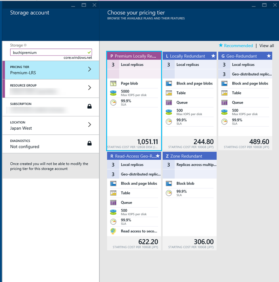Click the 306.00 starting cost price
The image size is (279, 282).
pyautogui.click(x=204, y=242)
